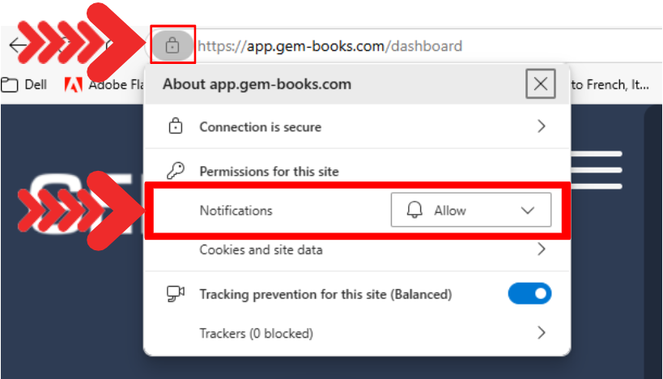The width and height of the screenshot is (663, 379).
Task: Open the Notifications Allow dropdown
Action: pyautogui.click(x=470, y=211)
